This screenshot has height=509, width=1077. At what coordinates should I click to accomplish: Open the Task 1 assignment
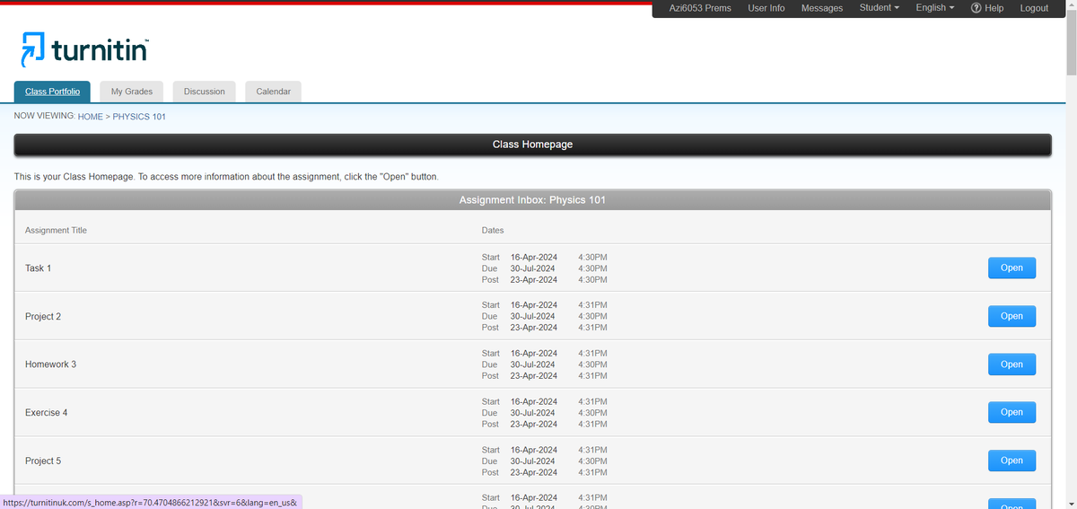coord(1011,268)
